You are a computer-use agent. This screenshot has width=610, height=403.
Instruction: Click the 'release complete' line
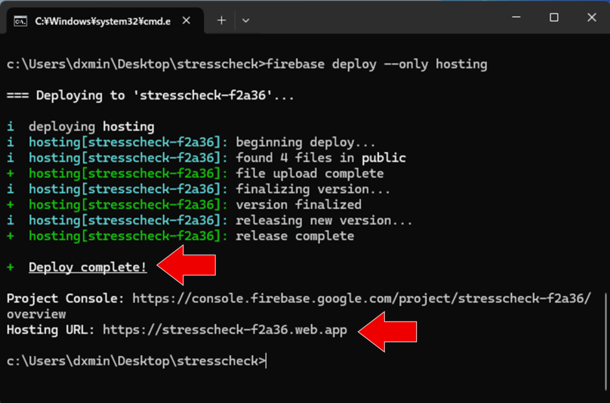[x=180, y=236]
